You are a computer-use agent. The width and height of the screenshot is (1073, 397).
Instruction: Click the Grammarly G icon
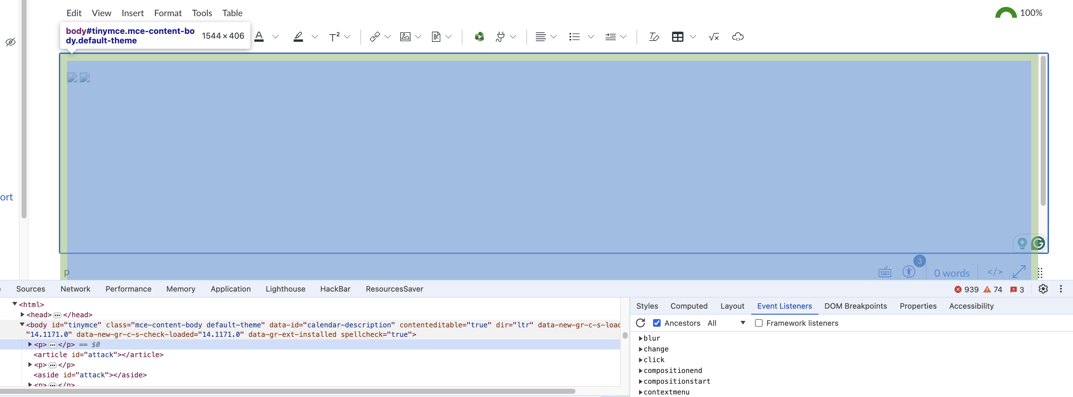tap(1038, 243)
